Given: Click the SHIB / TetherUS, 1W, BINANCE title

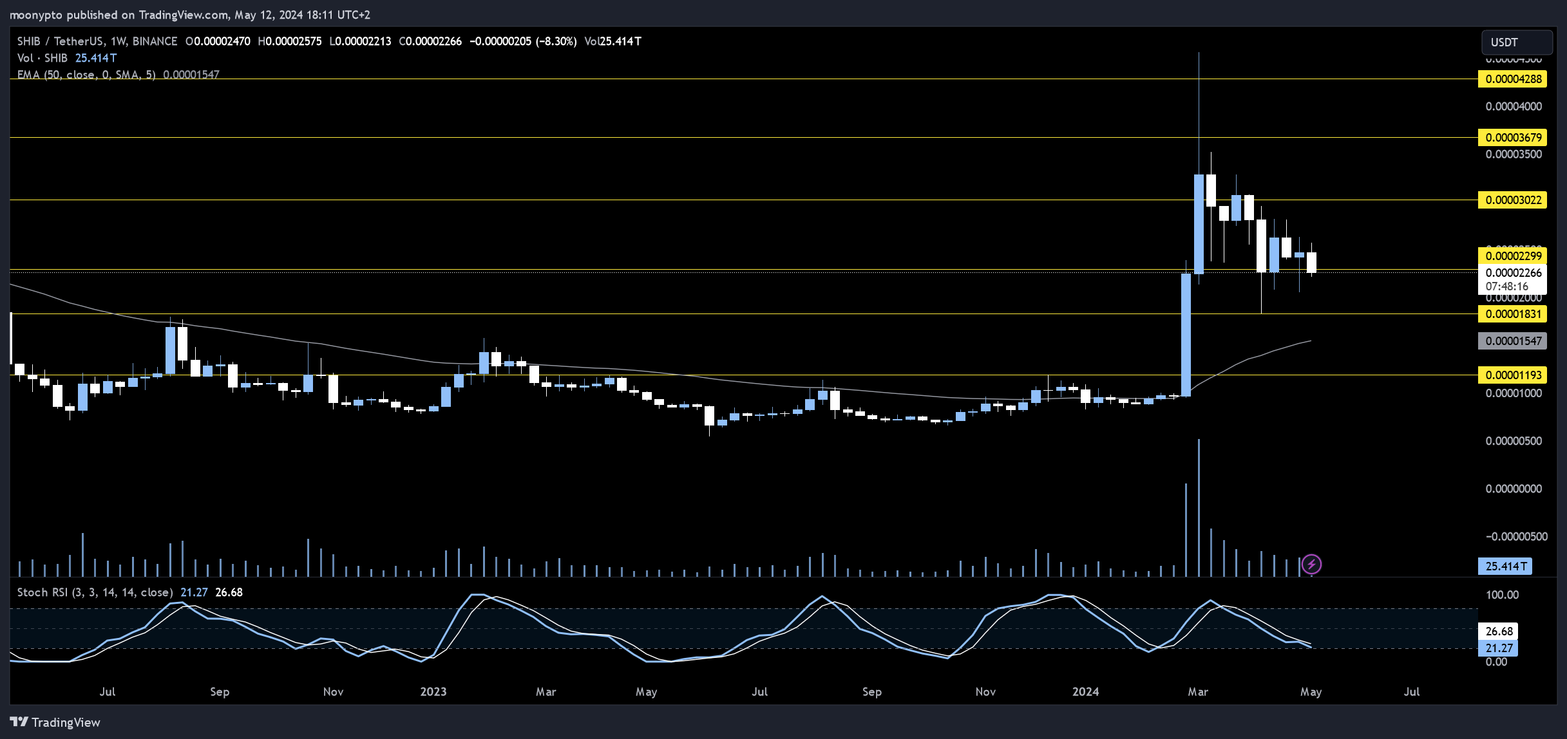Looking at the screenshot, I should tap(97, 41).
